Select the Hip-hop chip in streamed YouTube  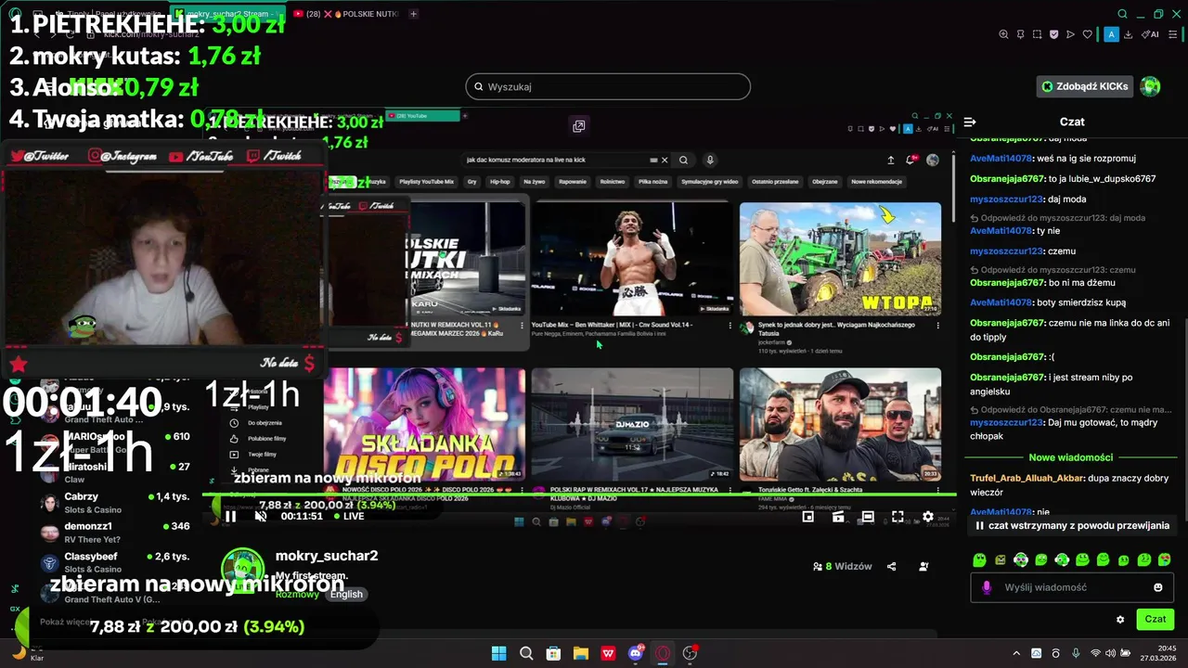[x=500, y=182]
